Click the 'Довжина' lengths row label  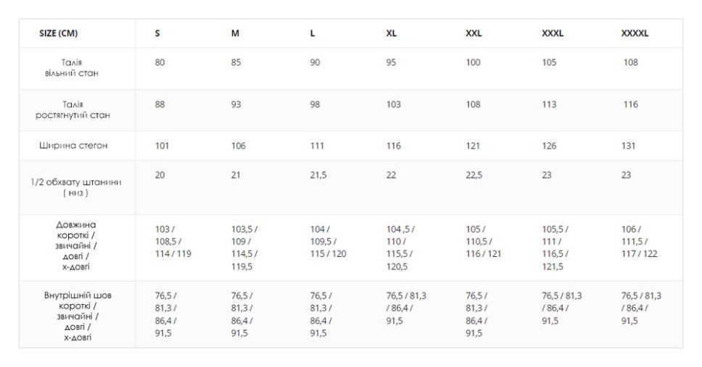pyautogui.click(x=76, y=245)
